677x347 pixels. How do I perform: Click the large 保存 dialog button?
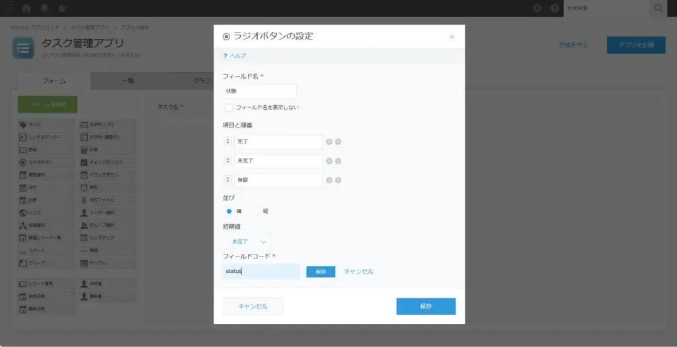click(426, 307)
